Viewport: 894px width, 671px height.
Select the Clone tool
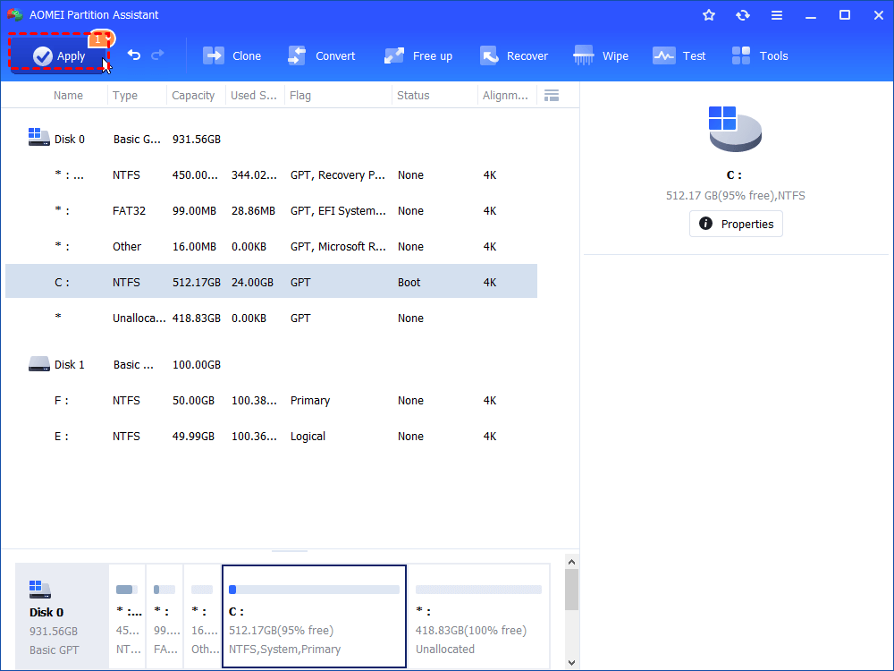click(232, 55)
